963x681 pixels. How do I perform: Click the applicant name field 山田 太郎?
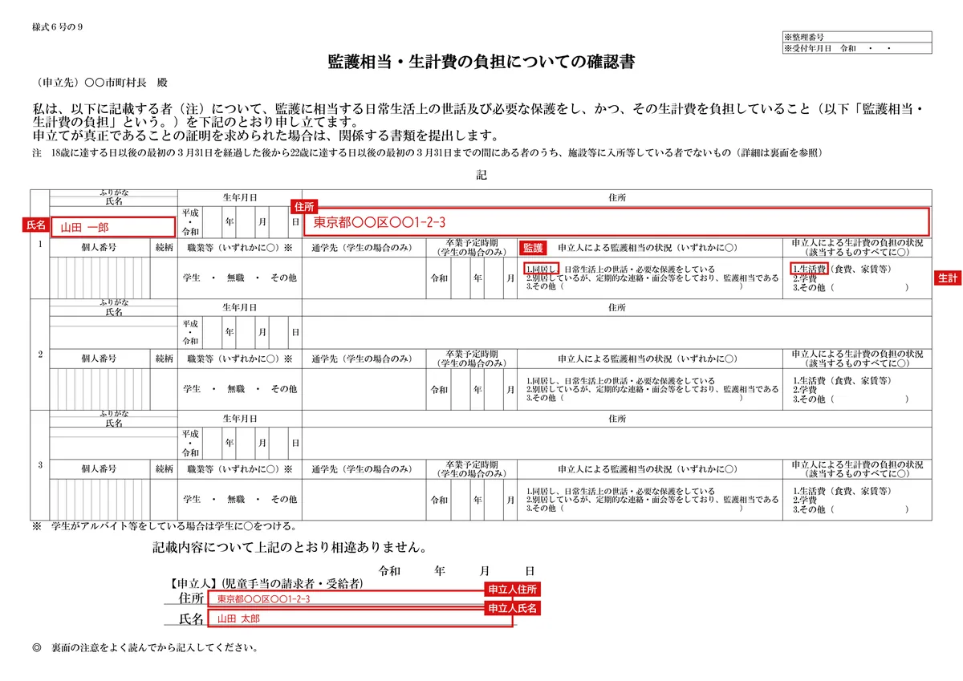[359, 618]
